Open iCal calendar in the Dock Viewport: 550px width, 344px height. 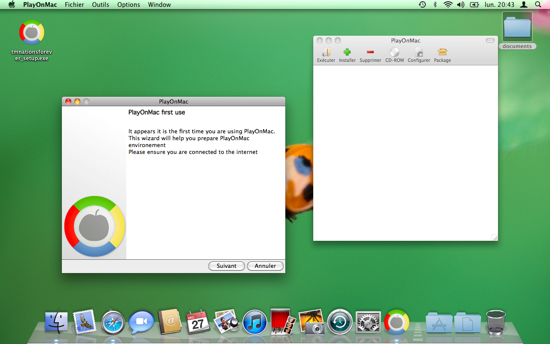[x=198, y=322]
